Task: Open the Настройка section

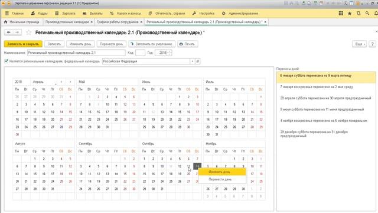Action: click(203, 13)
